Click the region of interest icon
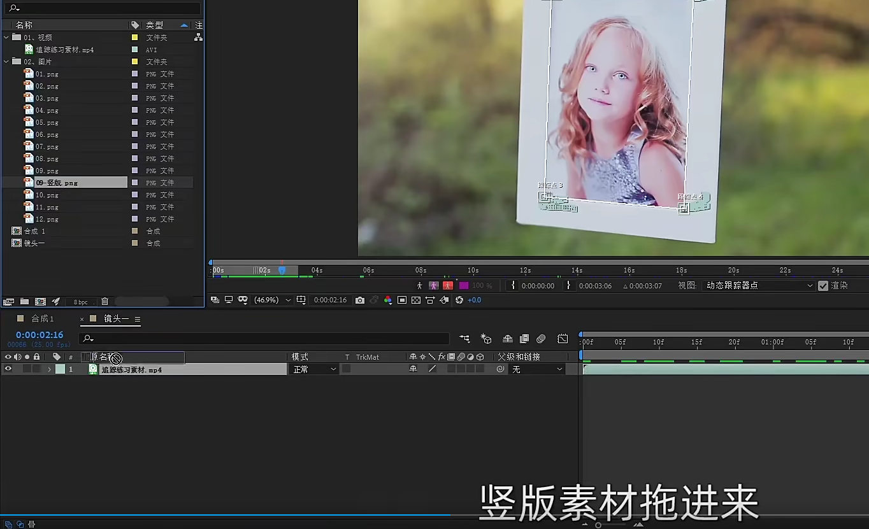This screenshot has width=869, height=529. coord(402,300)
